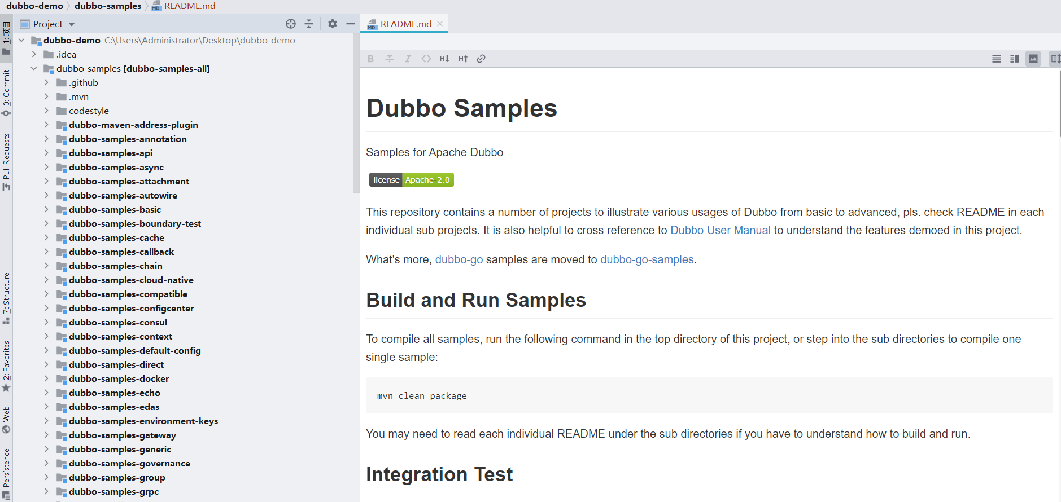Open Project panel settings gear

pos(333,24)
